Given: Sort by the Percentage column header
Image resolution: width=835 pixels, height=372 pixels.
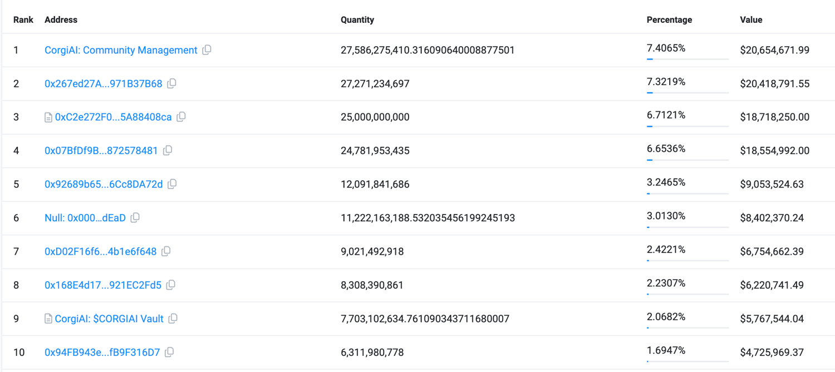Looking at the screenshot, I should click(669, 19).
